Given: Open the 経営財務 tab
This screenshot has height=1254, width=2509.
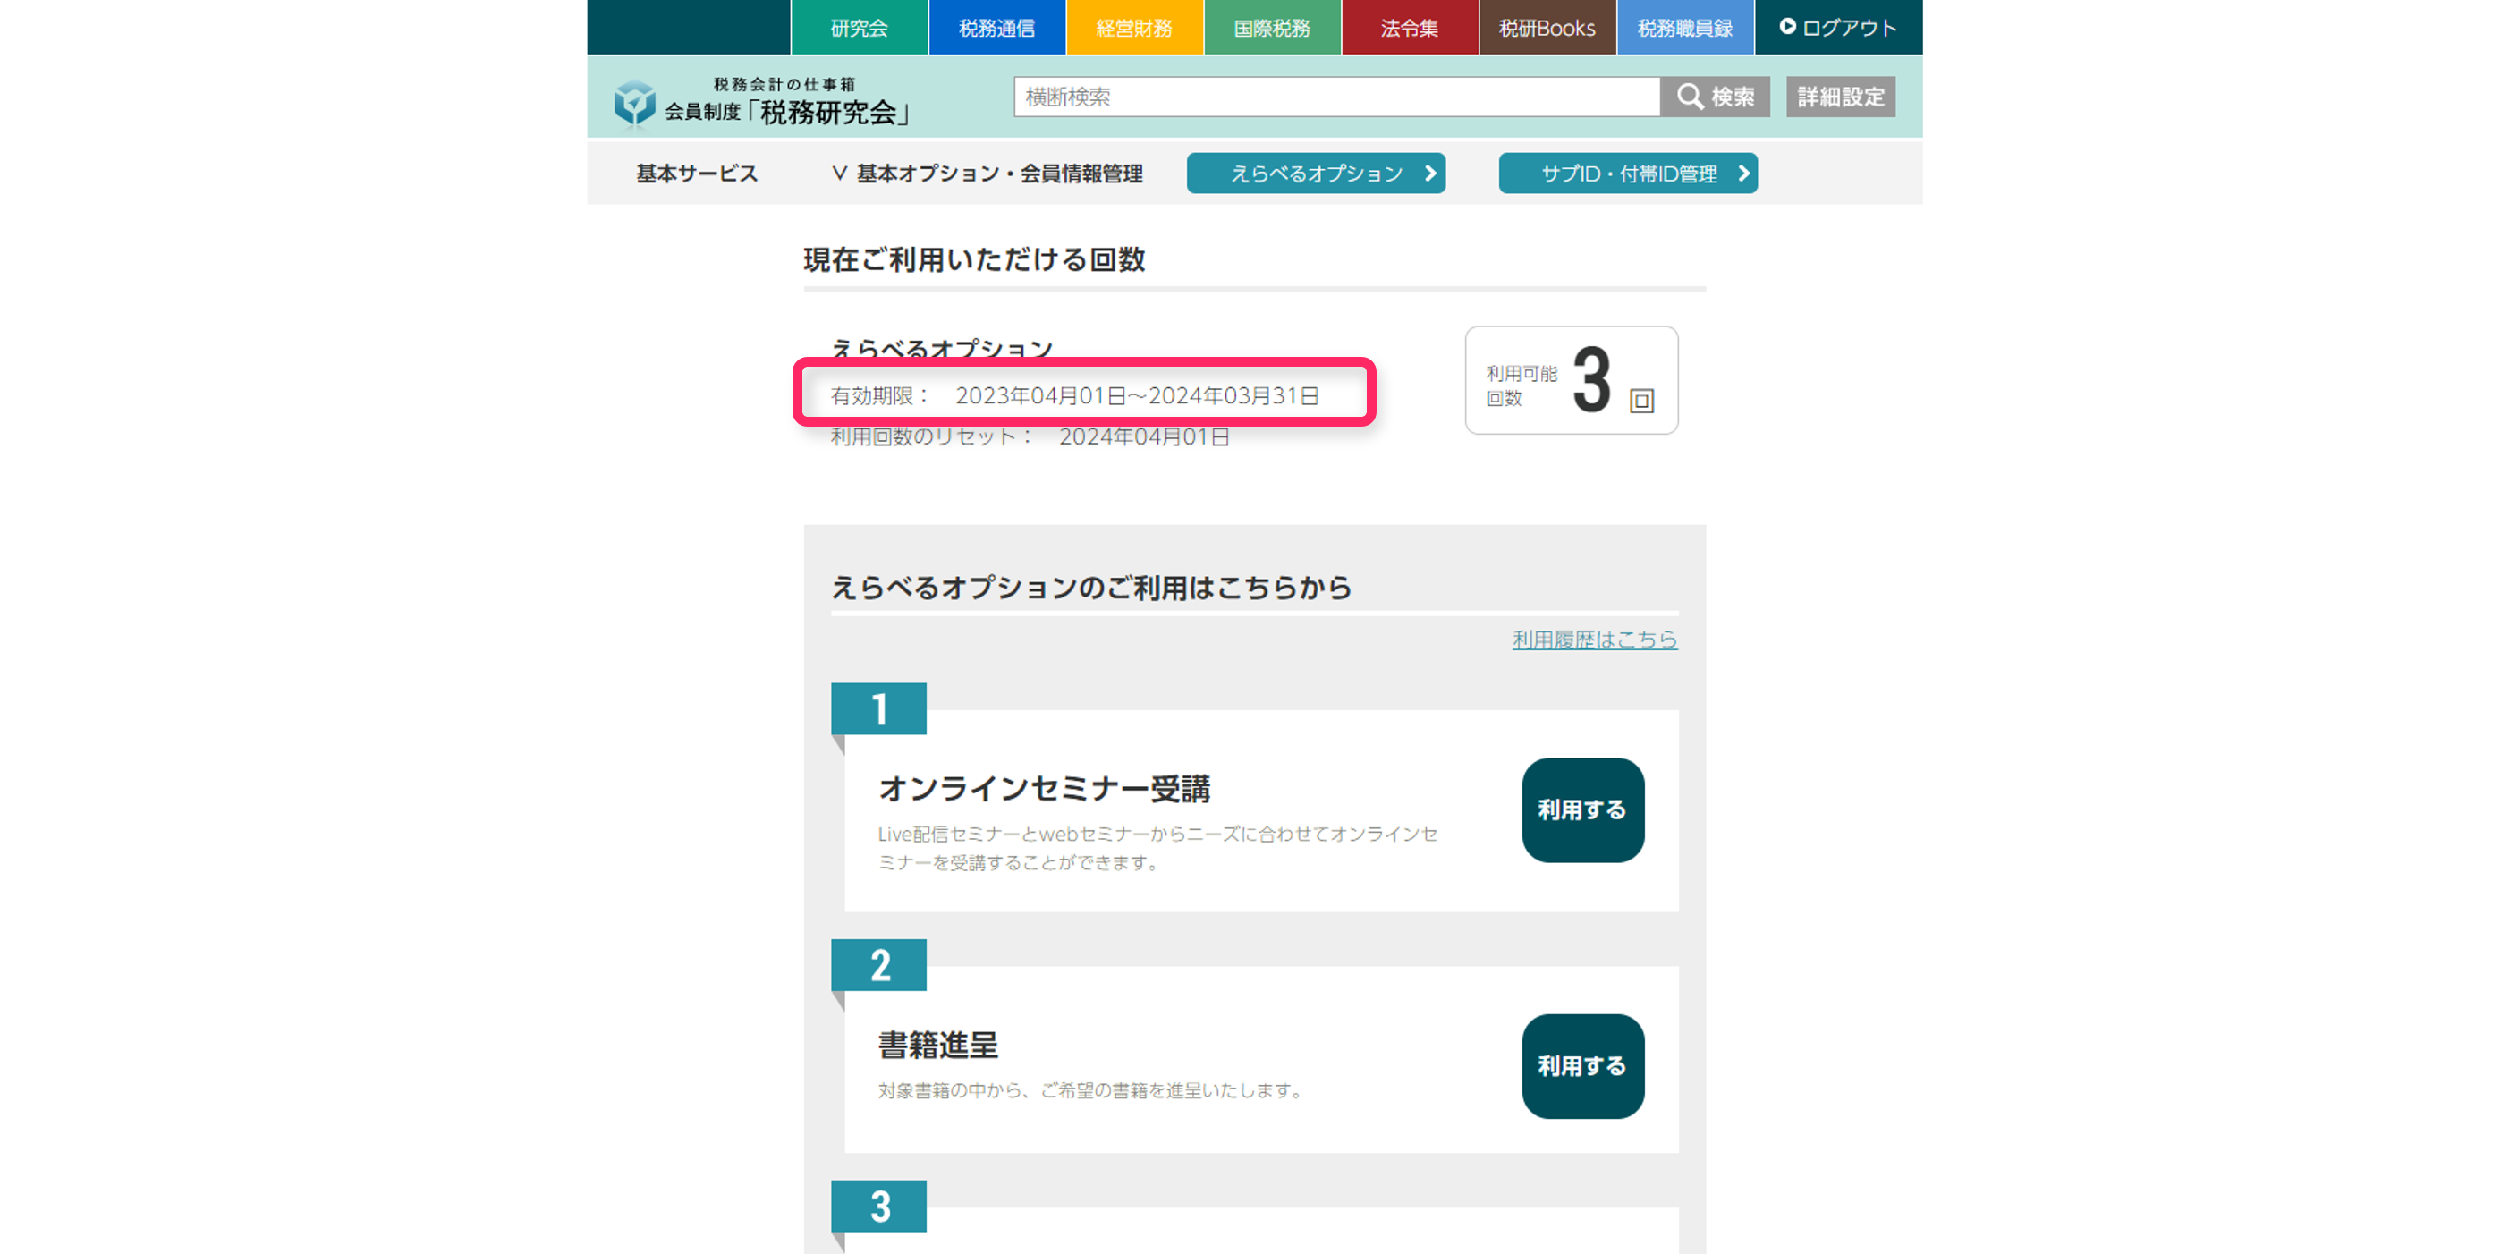Looking at the screenshot, I should click(x=1135, y=27).
